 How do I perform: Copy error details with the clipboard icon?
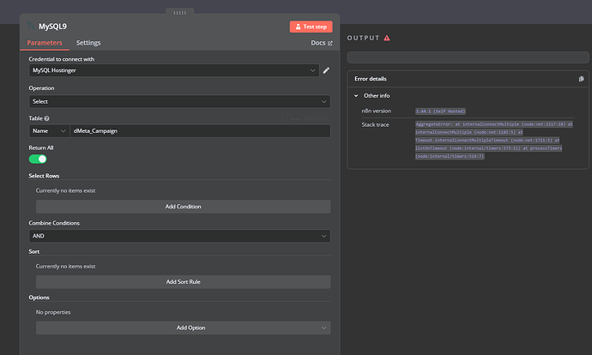click(581, 79)
